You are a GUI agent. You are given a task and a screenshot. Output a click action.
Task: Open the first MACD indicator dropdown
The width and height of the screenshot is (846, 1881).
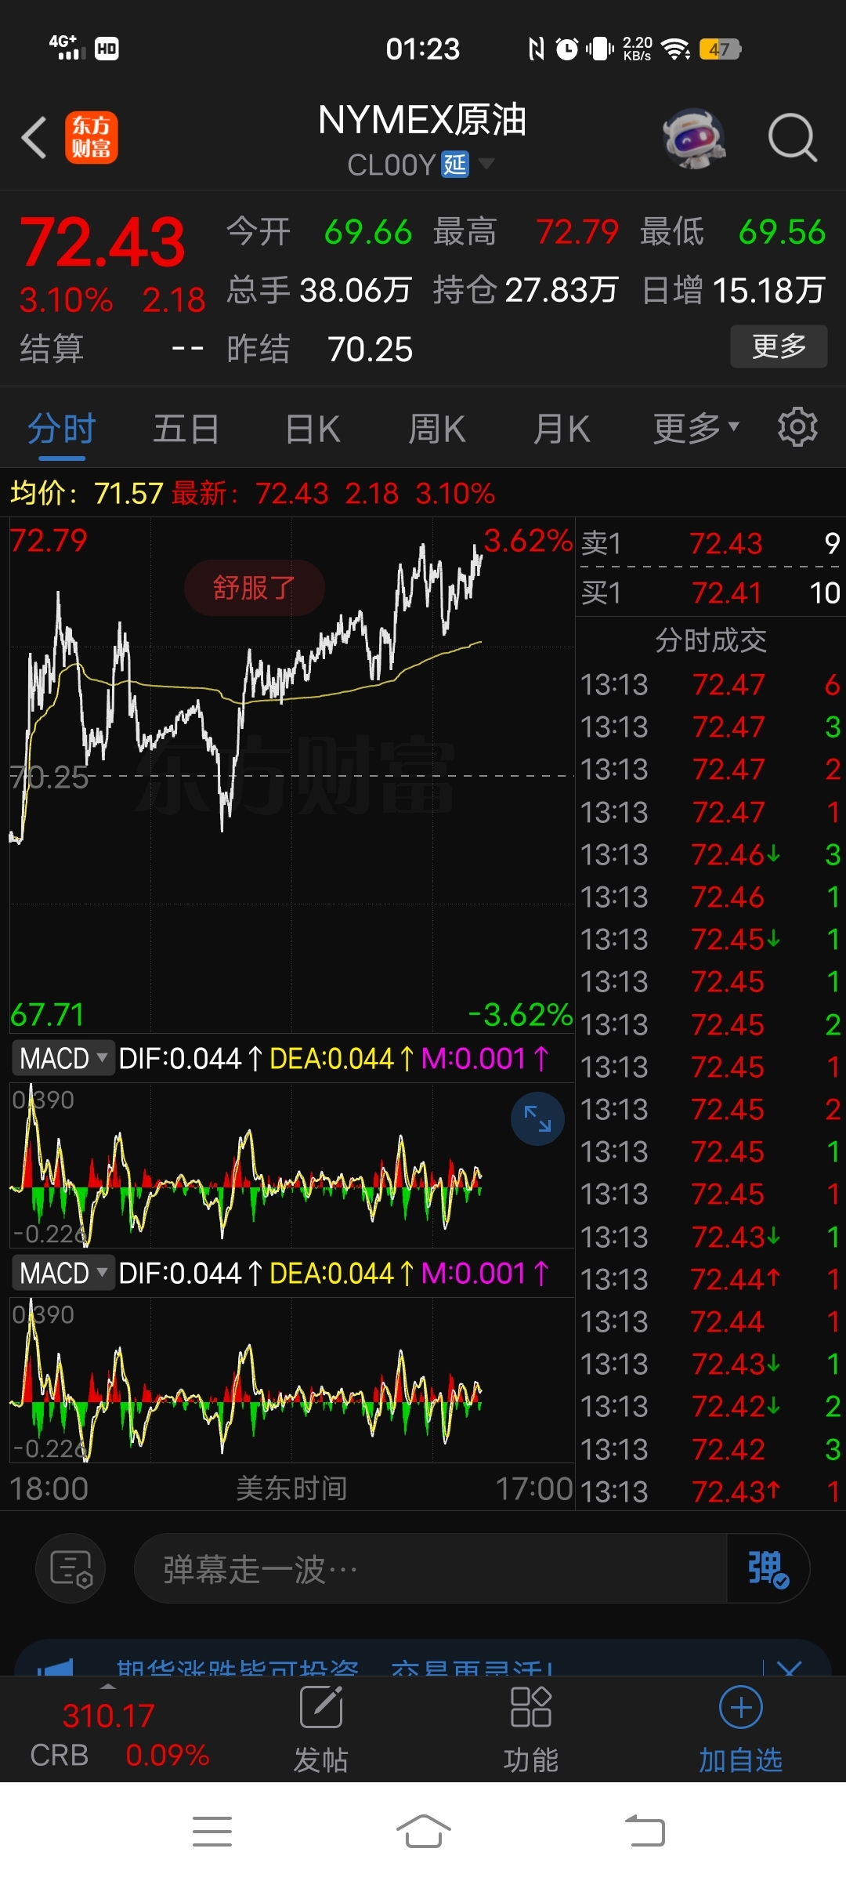click(63, 1058)
